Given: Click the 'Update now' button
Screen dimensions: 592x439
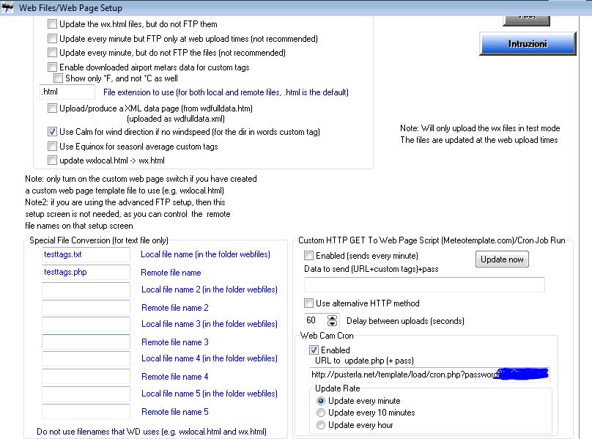Looking at the screenshot, I should pyautogui.click(x=502, y=259).
